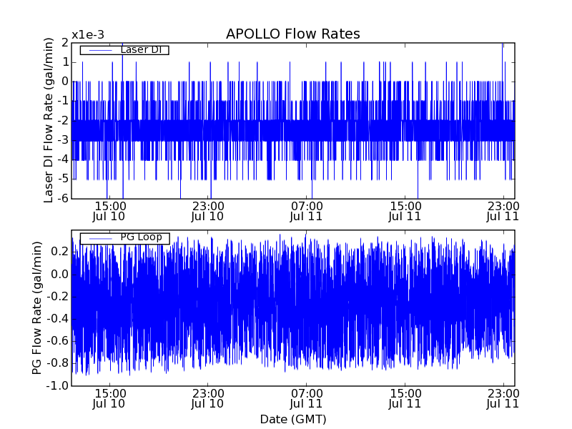Click the '-6' tick on Laser DI y-axis
Viewport: 572px width, 429px height.
coord(63,198)
